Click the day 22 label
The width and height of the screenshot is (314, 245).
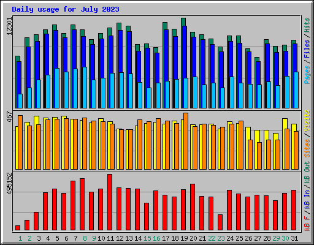click(x=212, y=238)
